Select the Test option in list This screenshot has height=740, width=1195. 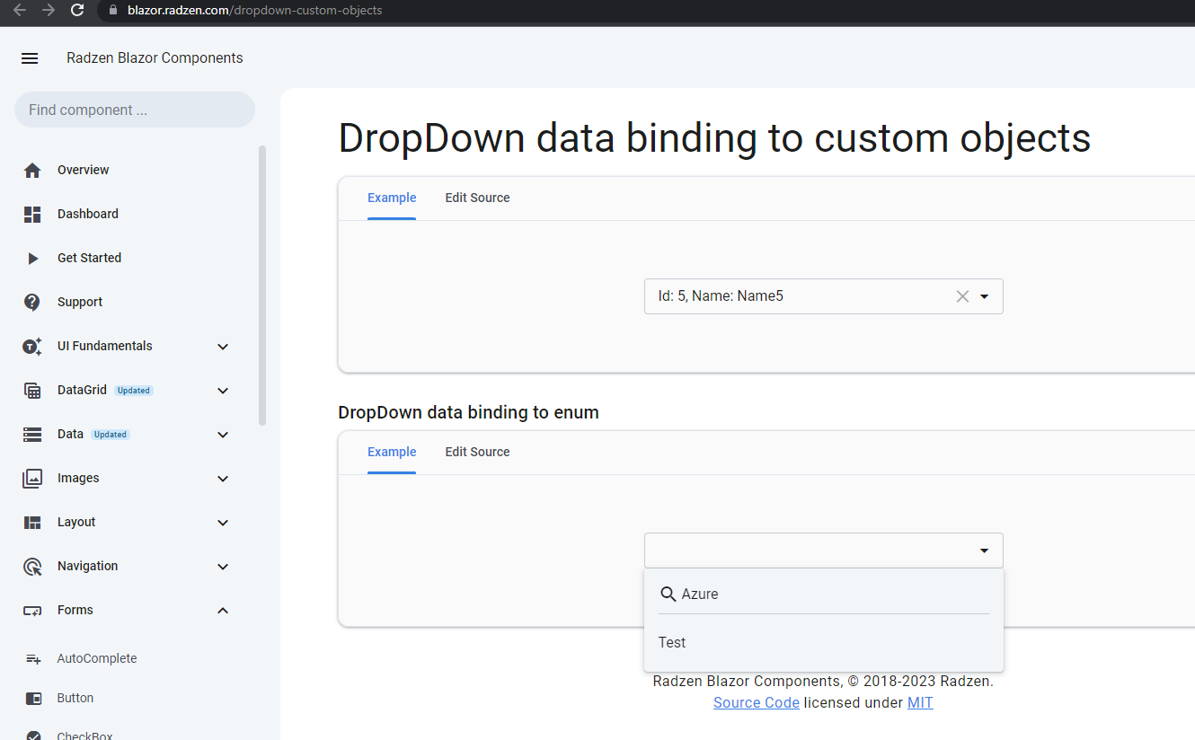(672, 643)
